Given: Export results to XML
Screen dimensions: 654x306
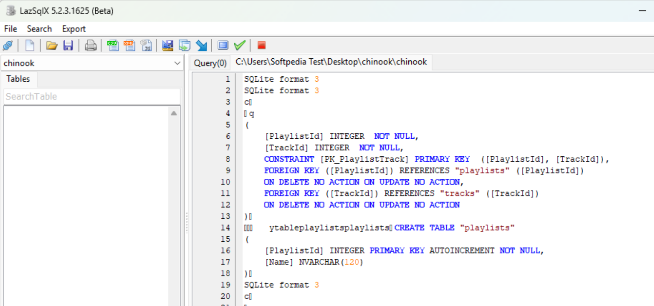Looking at the screenshot, I should 129,45.
